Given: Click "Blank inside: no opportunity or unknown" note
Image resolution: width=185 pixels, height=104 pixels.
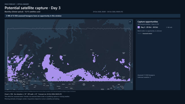Looking at the screenshot, I should point(150,31).
